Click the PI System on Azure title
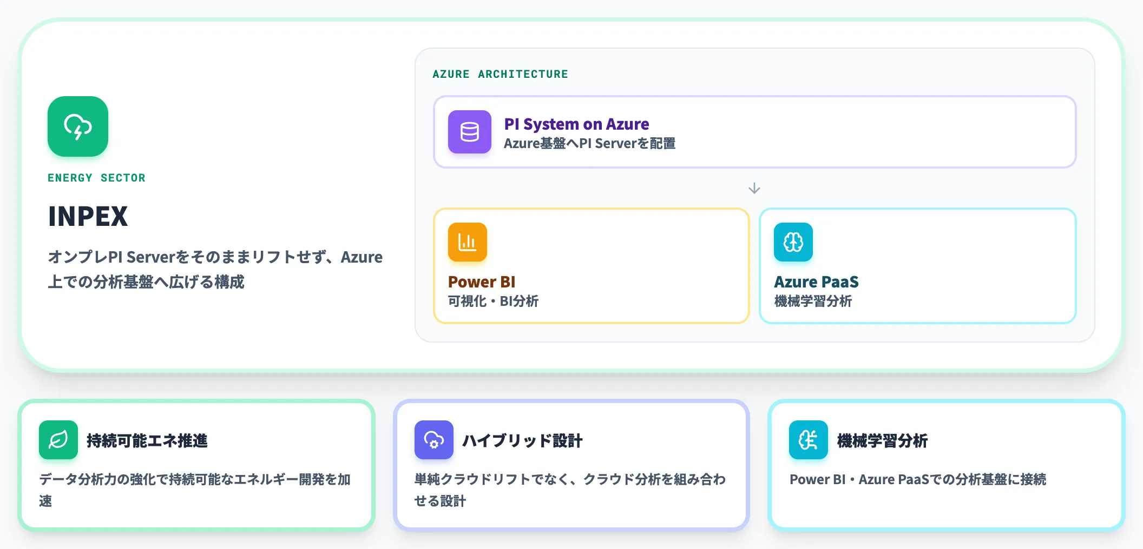The height and width of the screenshot is (549, 1143). 576,124
